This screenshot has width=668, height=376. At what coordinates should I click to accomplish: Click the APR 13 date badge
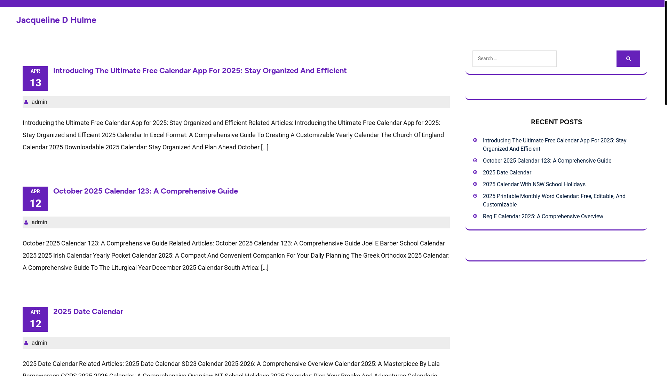tap(35, 78)
